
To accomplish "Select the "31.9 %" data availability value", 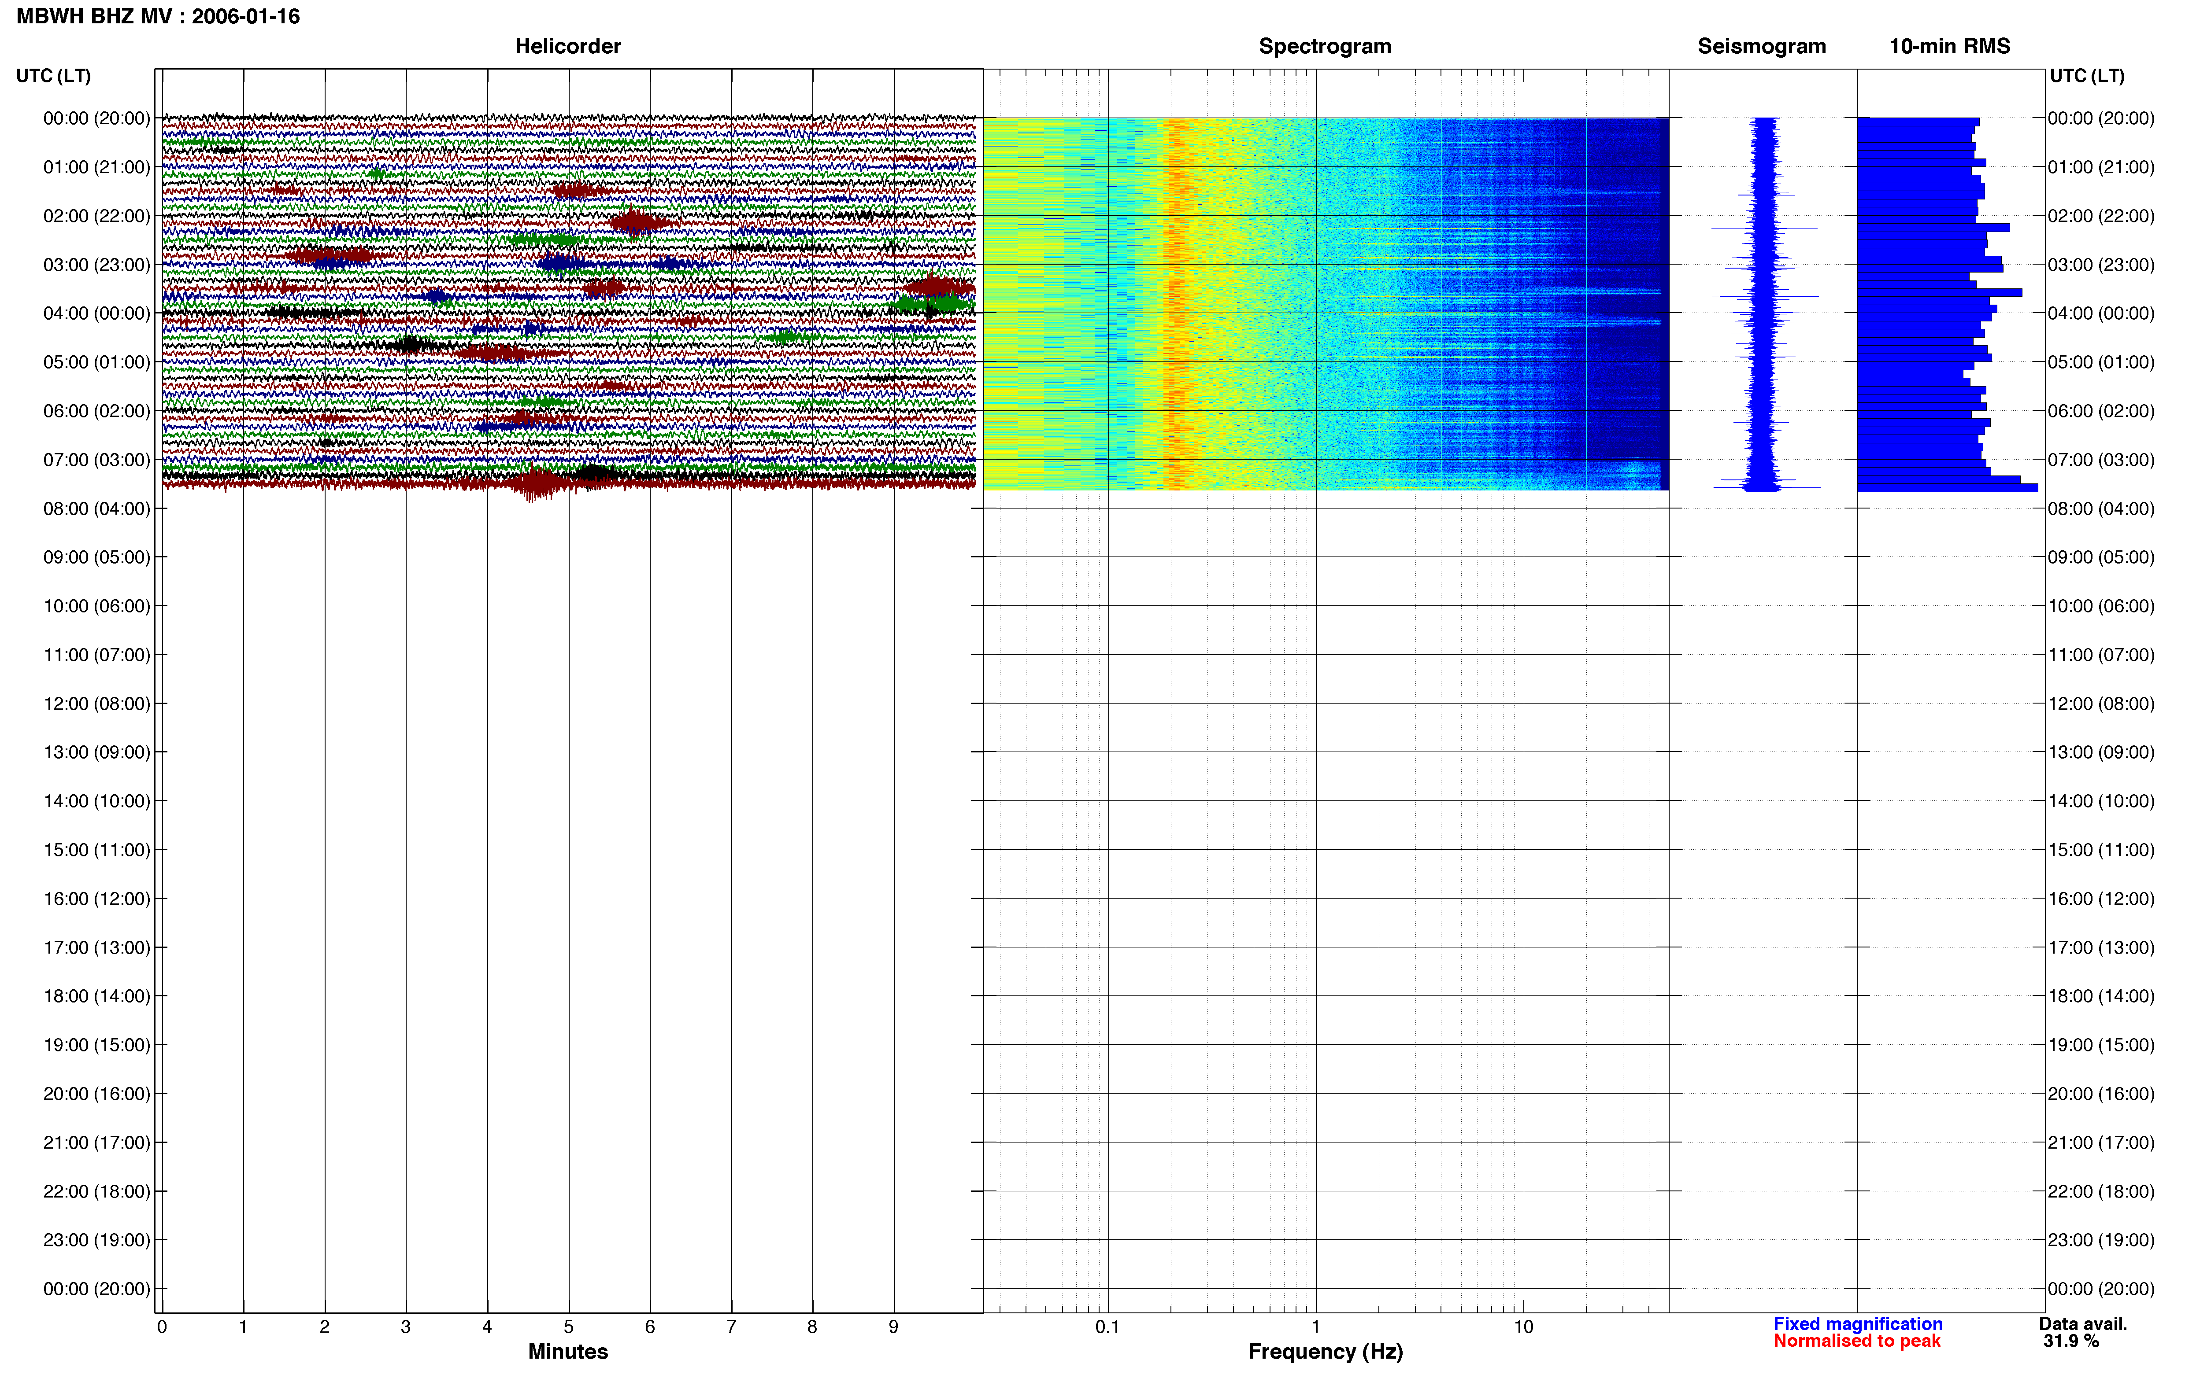I will [x=2071, y=1341].
